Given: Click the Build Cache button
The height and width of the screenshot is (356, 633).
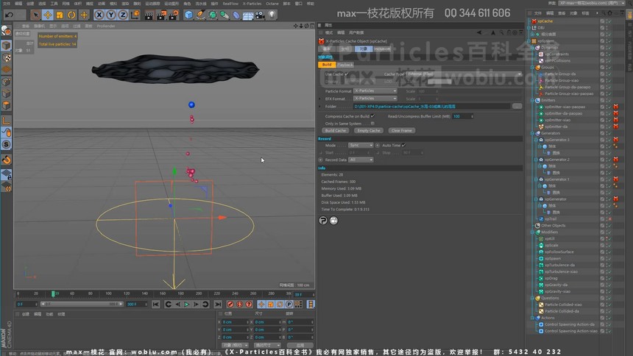Looking at the screenshot, I should point(336,130).
